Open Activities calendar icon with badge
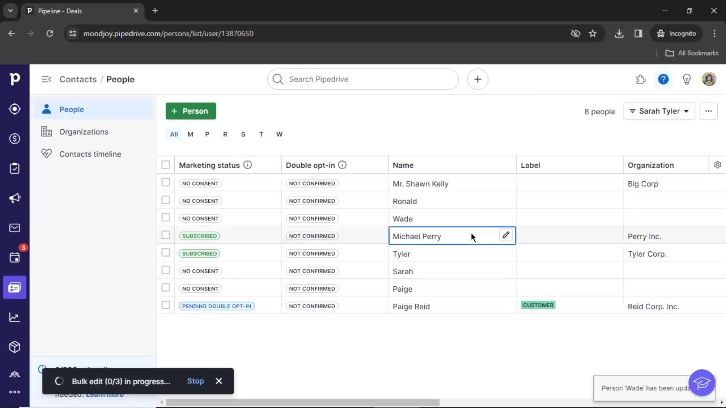Image resolution: width=726 pixels, height=408 pixels. [14, 257]
